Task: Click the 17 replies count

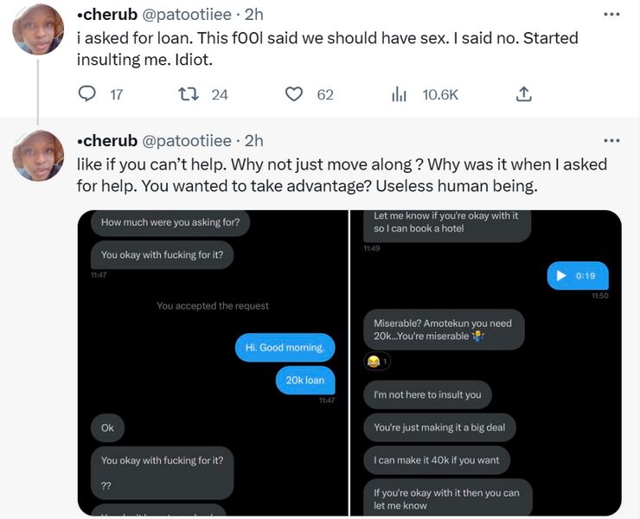Action: [117, 95]
